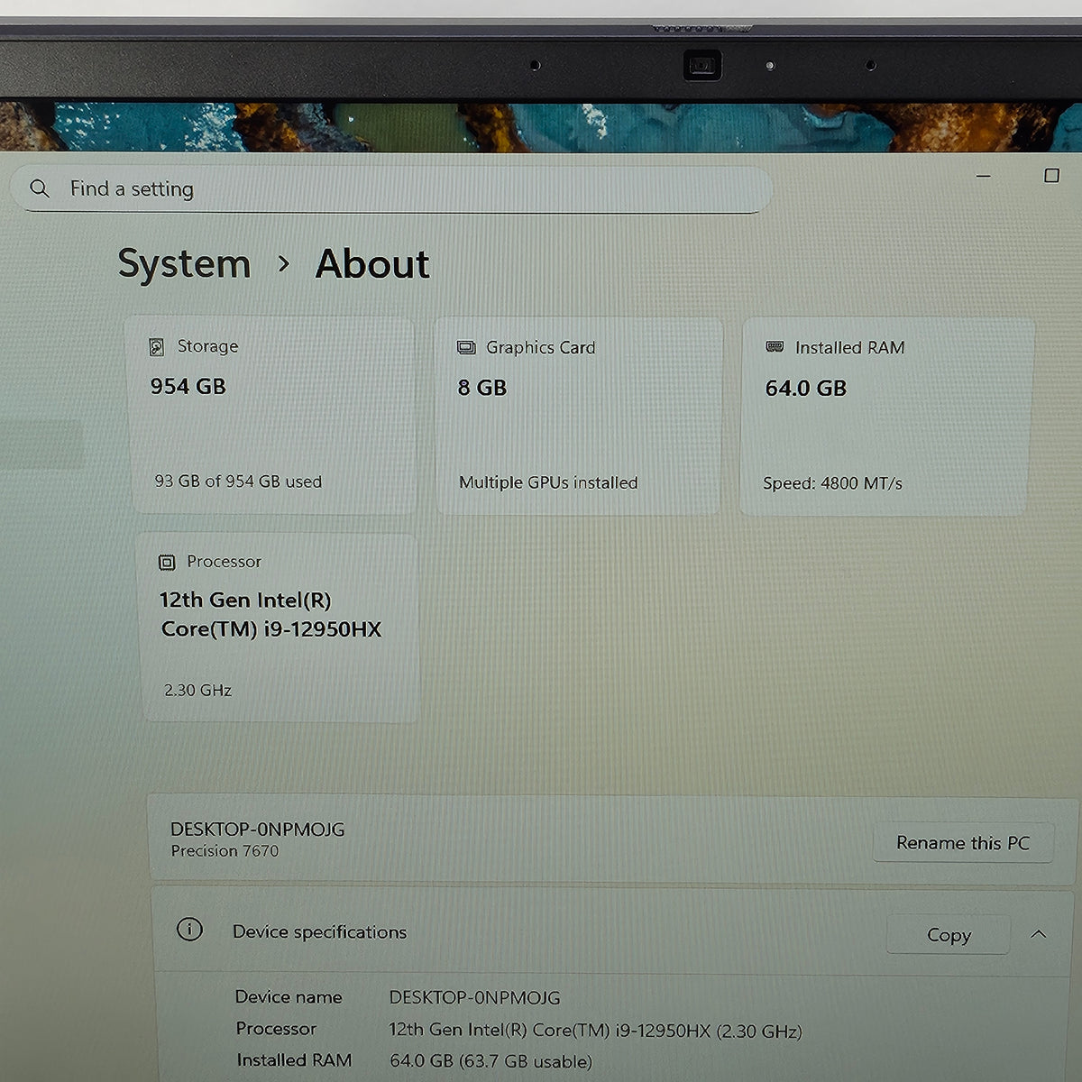Click the Storage drive icon
The image size is (1082, 1082).
157,347
